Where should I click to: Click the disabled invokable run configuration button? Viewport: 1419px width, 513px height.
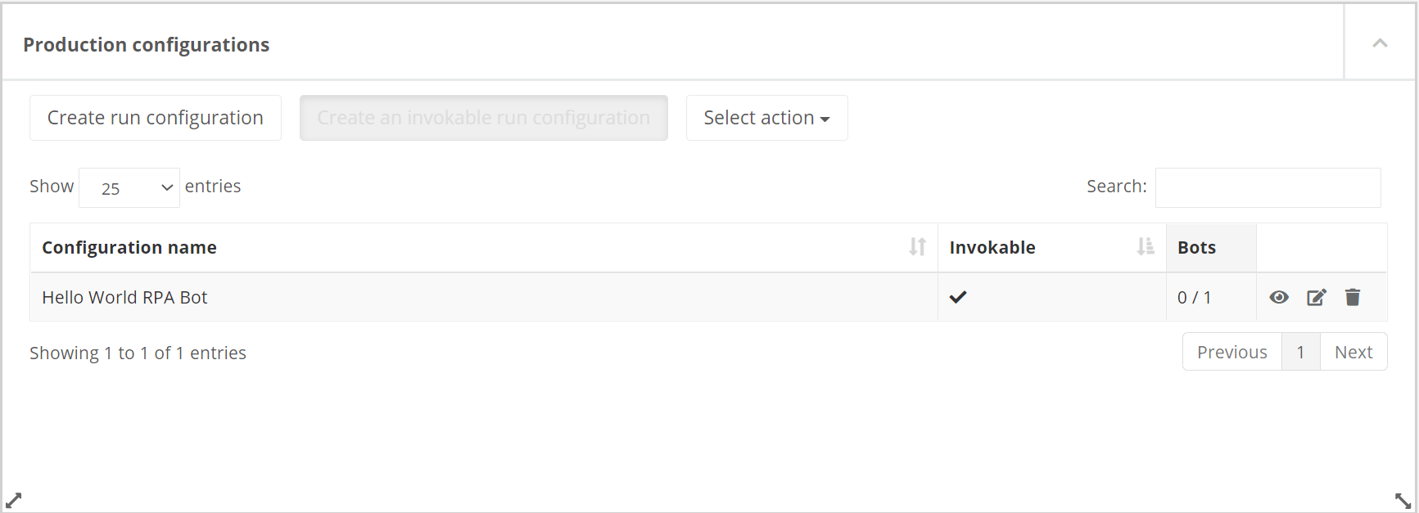(483, 117)
